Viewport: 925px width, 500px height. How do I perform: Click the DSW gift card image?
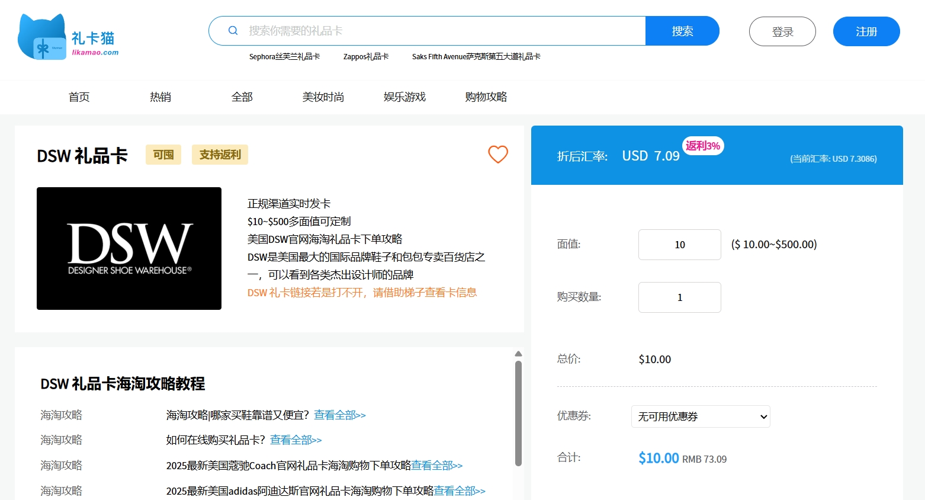click(129, 248)
